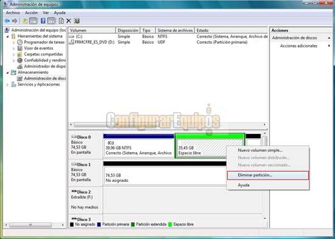This screenshot has width=335, height=239.
Task: Click the console tree horizontal scrollbar thumb
Action: click(30, 225)
